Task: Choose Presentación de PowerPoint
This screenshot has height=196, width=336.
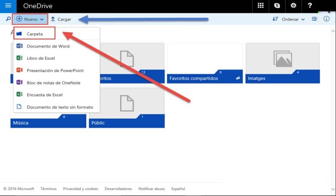Action: [x=57, y=71]
